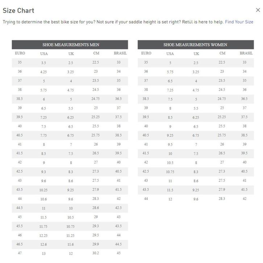This screenshot has width=263, height=263.
Task: Click USA size 12.25 in men's table
Action: [43, 235]
